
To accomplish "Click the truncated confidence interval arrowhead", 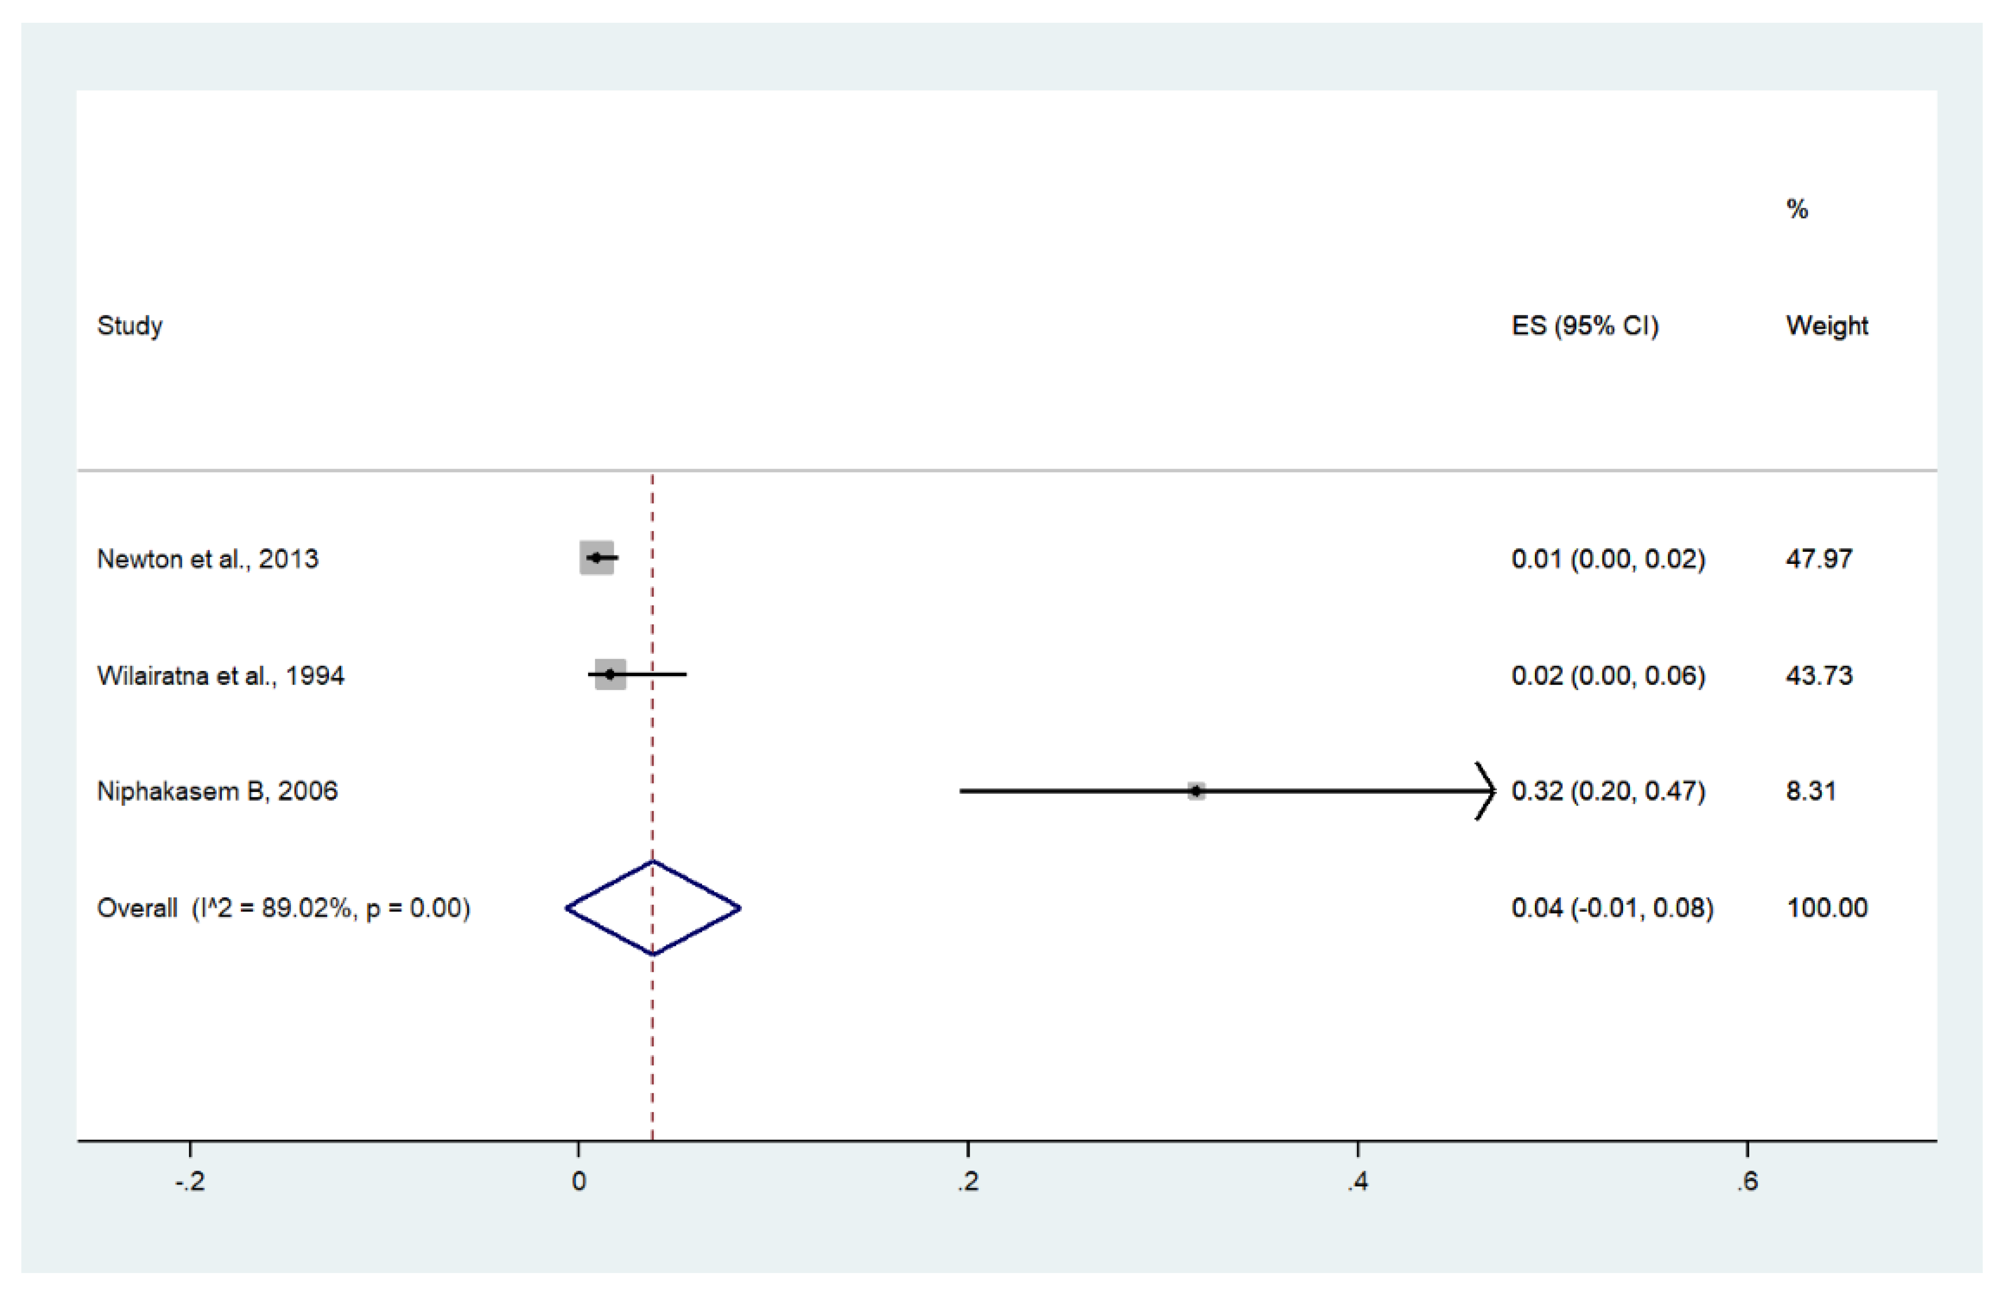I will 1487,791.
